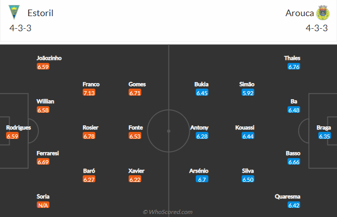Click Willian's 6.58 rating badge
Viewport: 337px width, 217px height.
coord(43,110)
